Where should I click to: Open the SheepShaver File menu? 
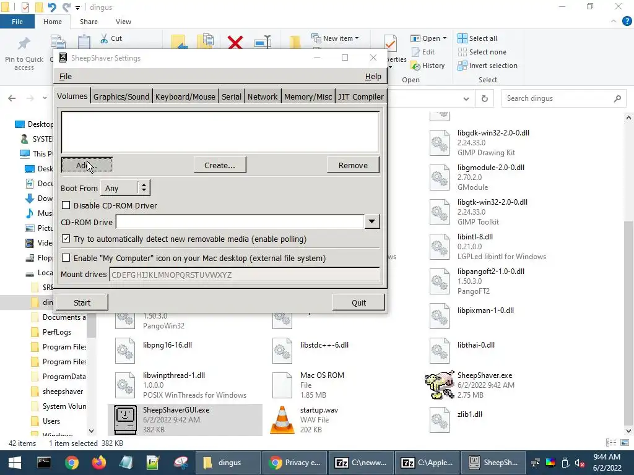click(x=66, y=76)
